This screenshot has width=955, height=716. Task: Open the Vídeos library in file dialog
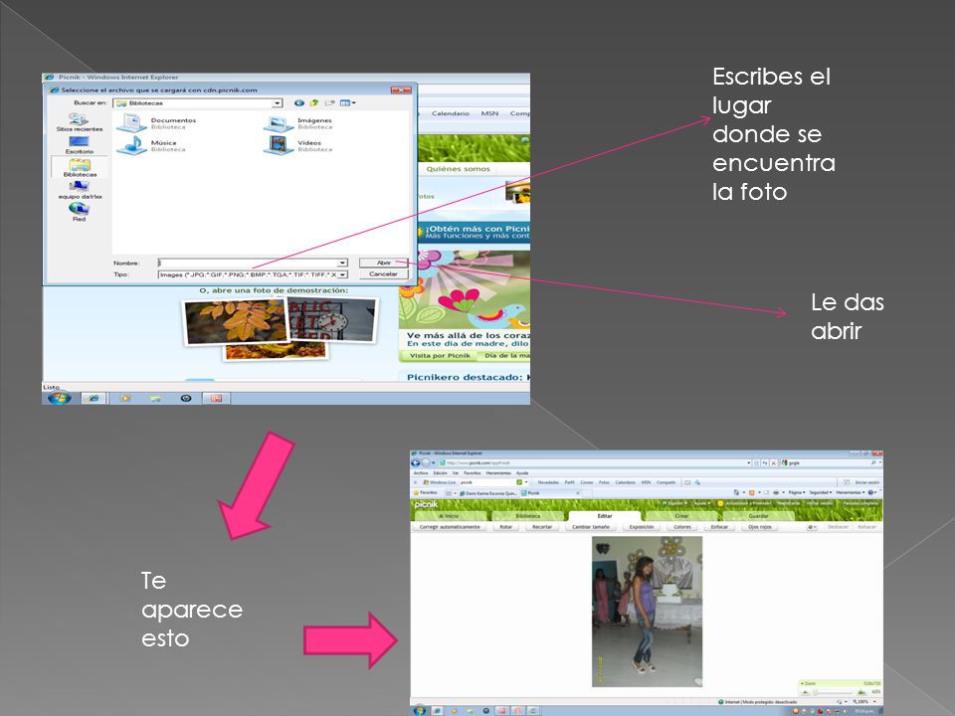[299, 145]
